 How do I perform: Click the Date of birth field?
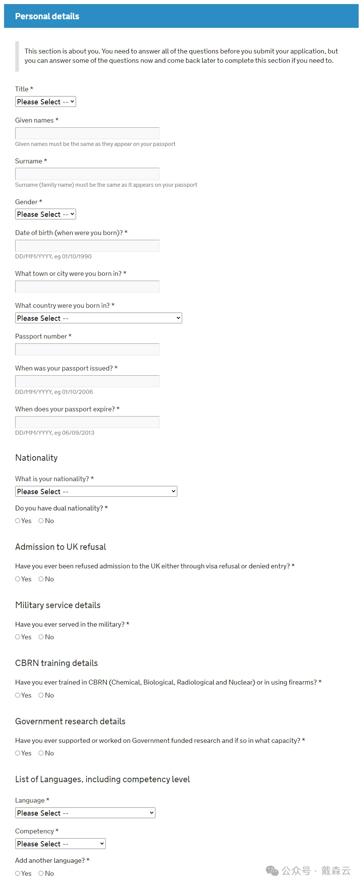87,246
